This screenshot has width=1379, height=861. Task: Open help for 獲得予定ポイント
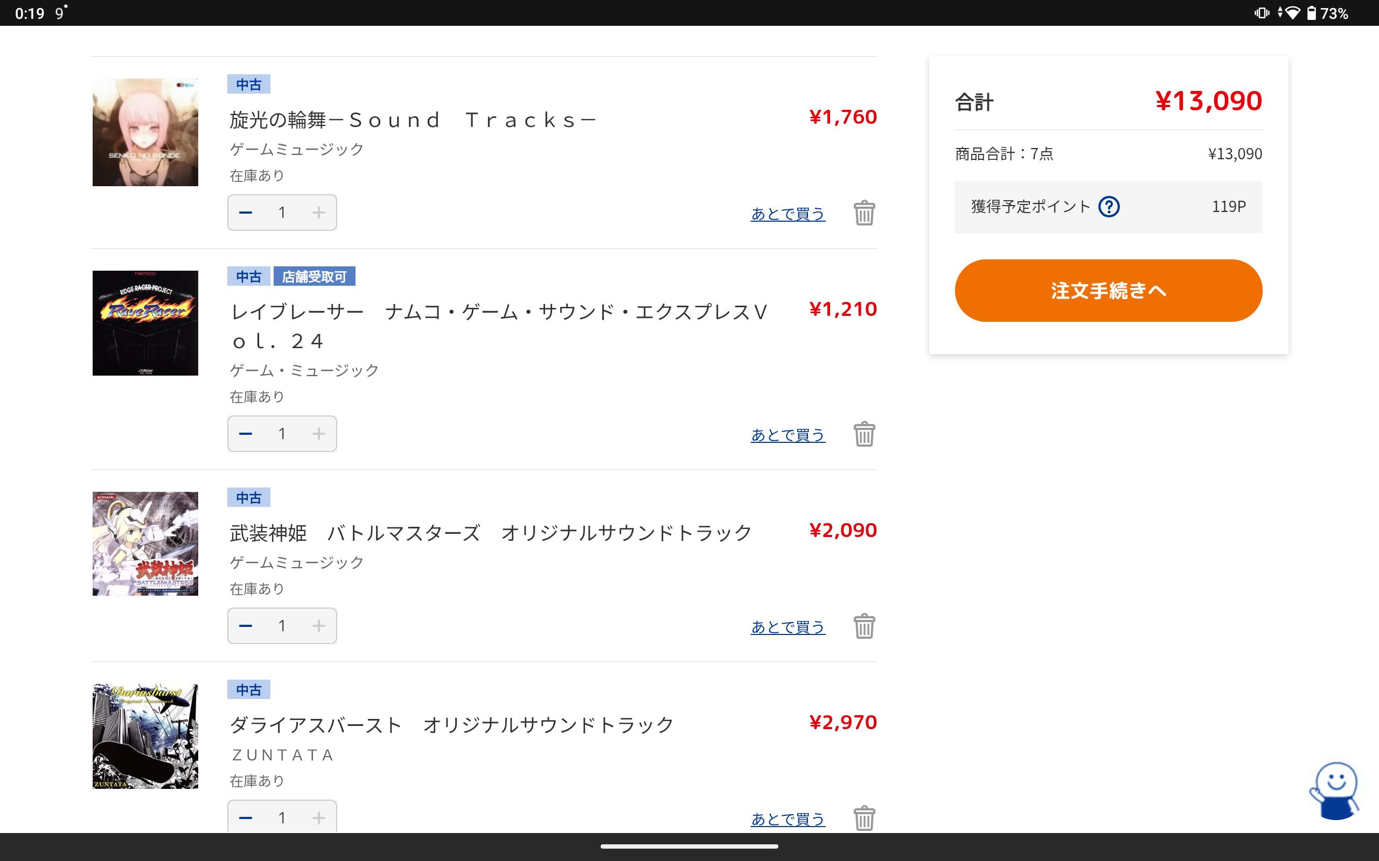tap(1109, 206)
